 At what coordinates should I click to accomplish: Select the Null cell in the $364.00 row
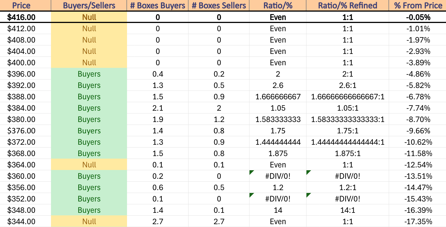(x=89, y=165)
